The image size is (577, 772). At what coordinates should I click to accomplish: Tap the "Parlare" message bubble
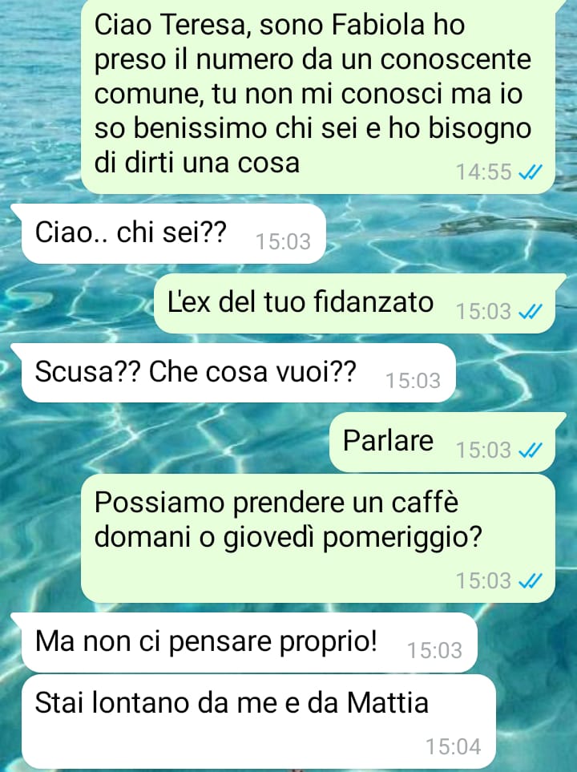[x=442, y=443]
